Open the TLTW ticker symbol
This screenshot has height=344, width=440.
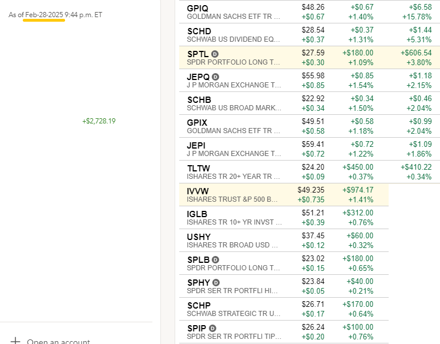tap(199, 169)
